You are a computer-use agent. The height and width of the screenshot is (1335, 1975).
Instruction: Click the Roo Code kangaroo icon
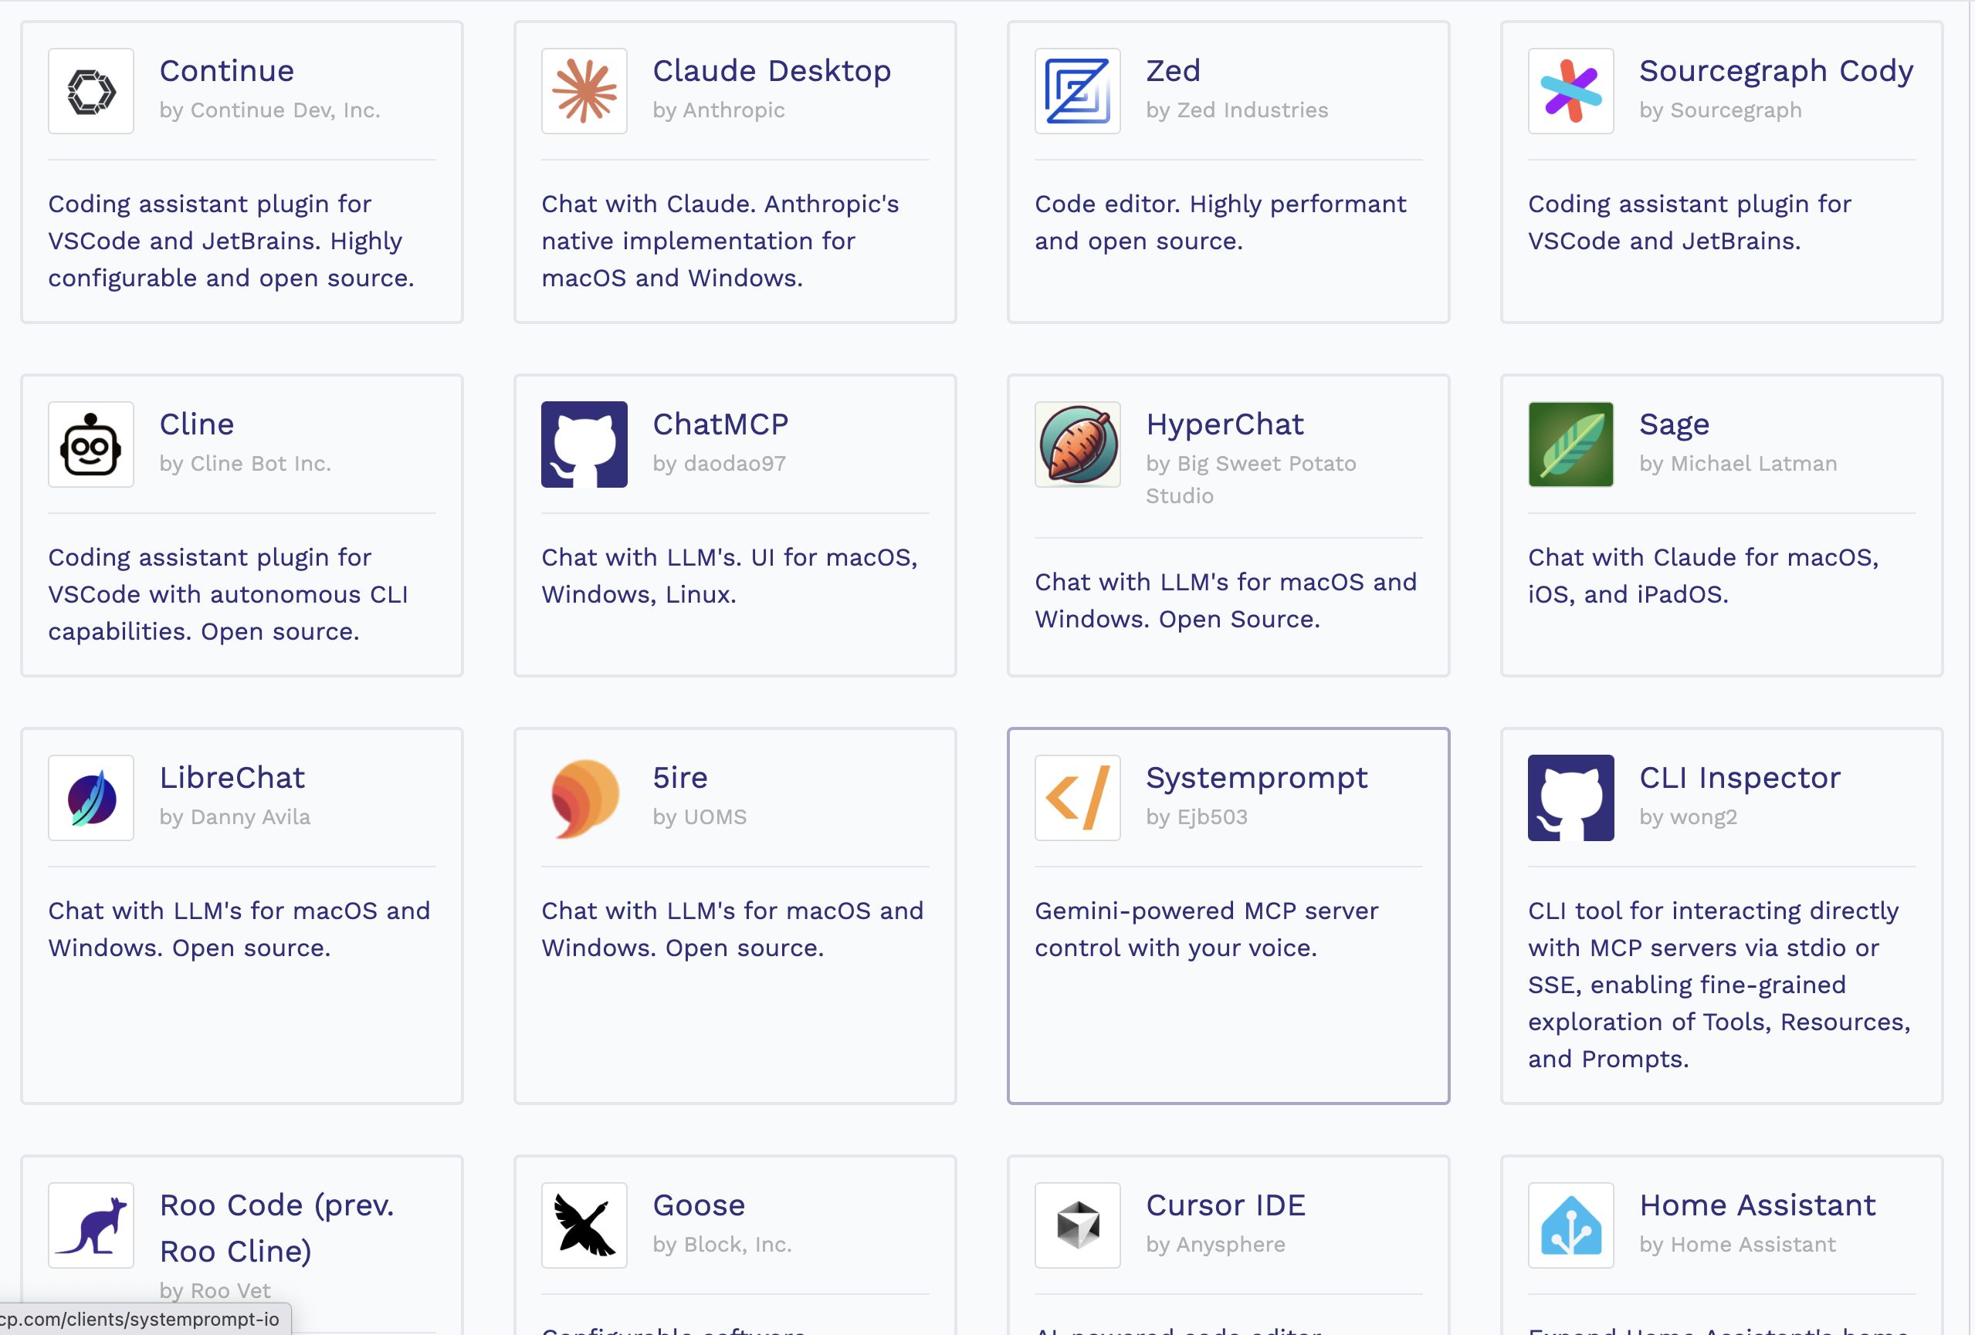click(x=91, y=1225)
